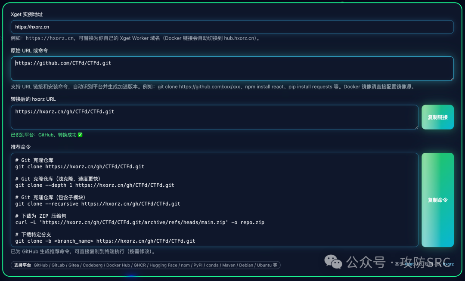Screen dimensions: 465x281
Task: Grab the original URL box resize handle
Action: point(451,78)
